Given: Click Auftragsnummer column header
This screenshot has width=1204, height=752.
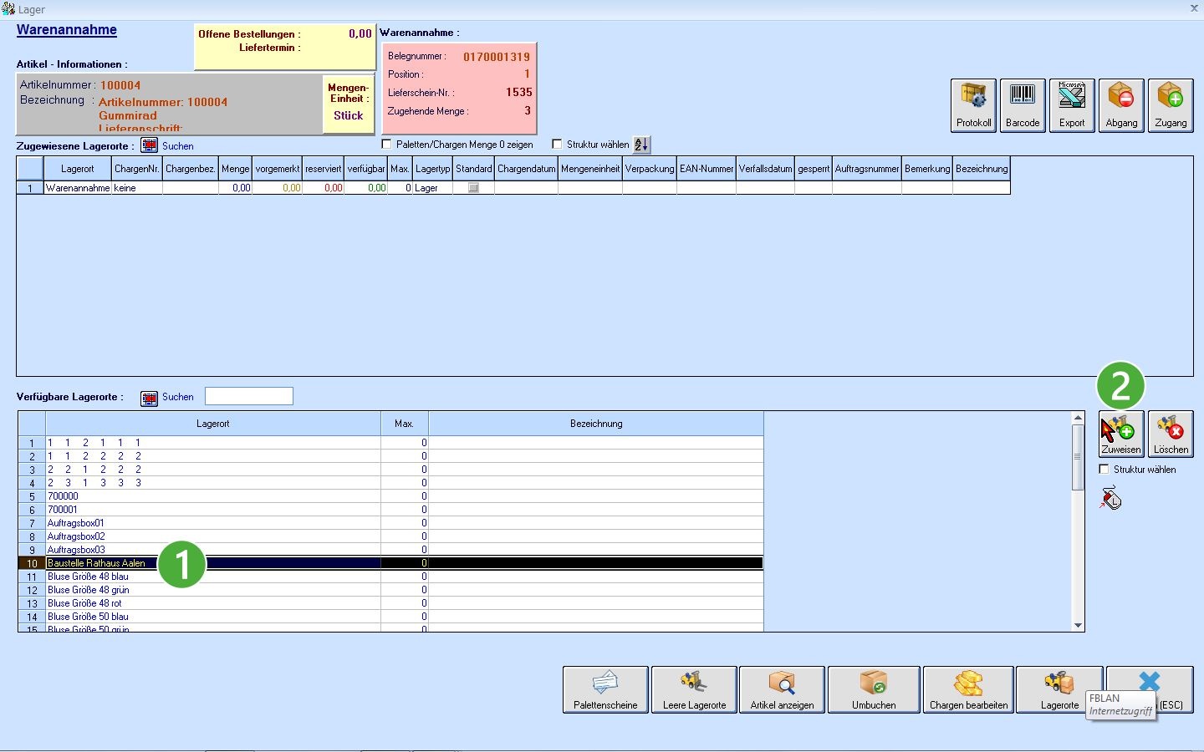Looking at the screenshot, I should pos(867,169).
